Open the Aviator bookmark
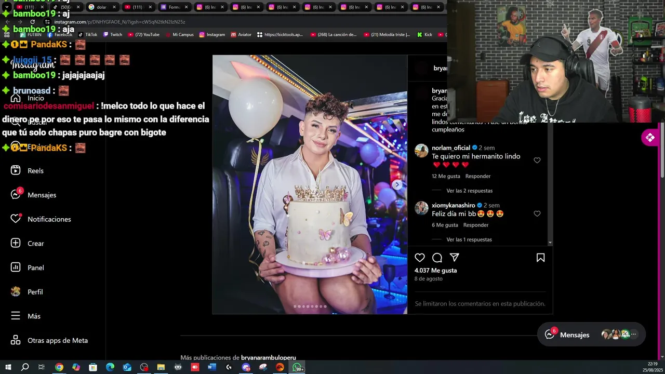The image size is (665, 374). 241,35
